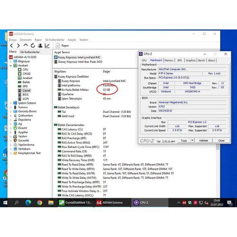This screenshot has height=237, width=237.
Task: Switch to the Memory tab in CPU-Z
Action: (x=169, y=60)
